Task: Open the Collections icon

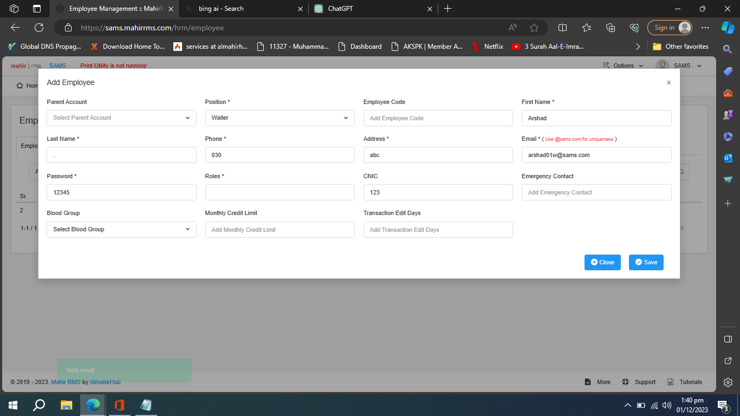Action: click(611, 28)
